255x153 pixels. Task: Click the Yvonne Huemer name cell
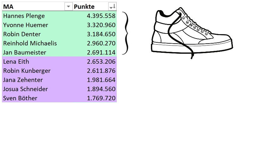[37, 25]
